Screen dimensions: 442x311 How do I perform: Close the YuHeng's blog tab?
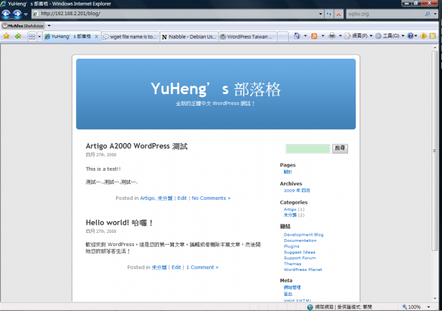pos(97,37)
